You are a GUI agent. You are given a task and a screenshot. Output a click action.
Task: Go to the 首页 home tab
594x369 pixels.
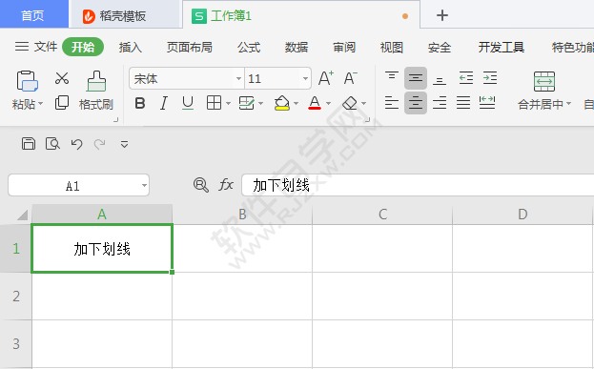coord(33,15)
